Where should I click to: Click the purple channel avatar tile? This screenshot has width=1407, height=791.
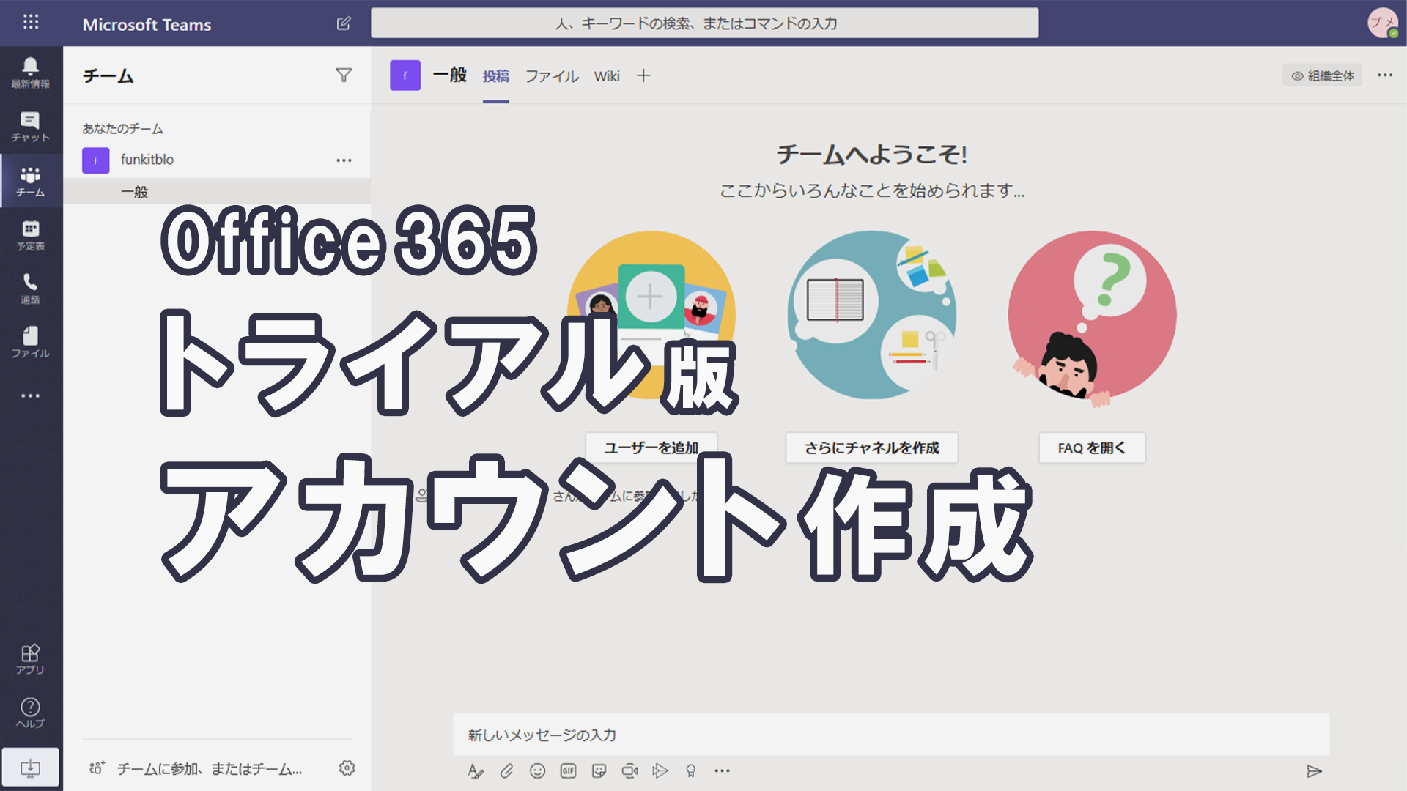point(405,75)
